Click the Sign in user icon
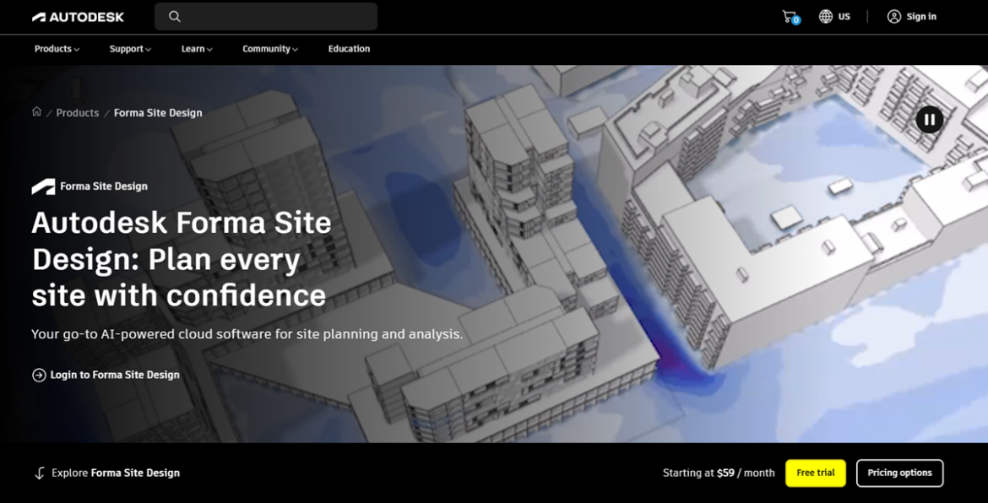Image resolution: width=988 pixels, height=503 pixels. click(x=894, y=17)
